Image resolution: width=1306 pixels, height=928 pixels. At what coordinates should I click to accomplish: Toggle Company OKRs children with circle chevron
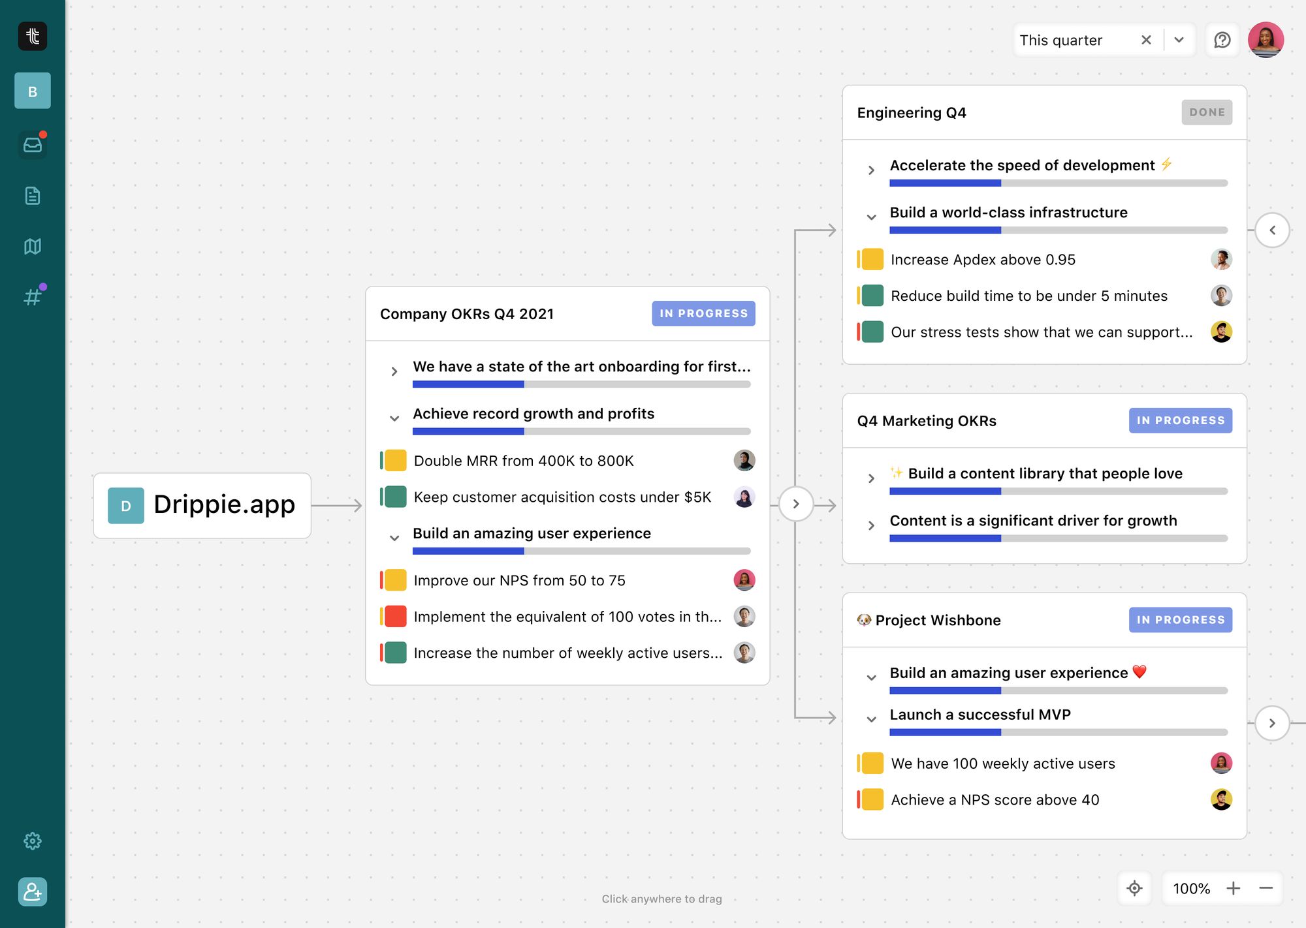795,504
